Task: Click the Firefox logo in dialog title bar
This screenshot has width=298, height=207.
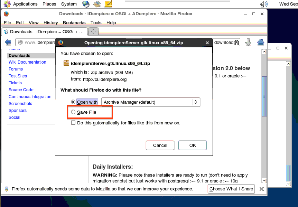Action: (x=60, y=43)
